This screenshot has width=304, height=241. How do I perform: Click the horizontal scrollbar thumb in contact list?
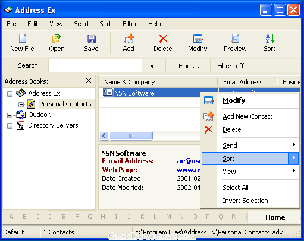click(131, 136)
